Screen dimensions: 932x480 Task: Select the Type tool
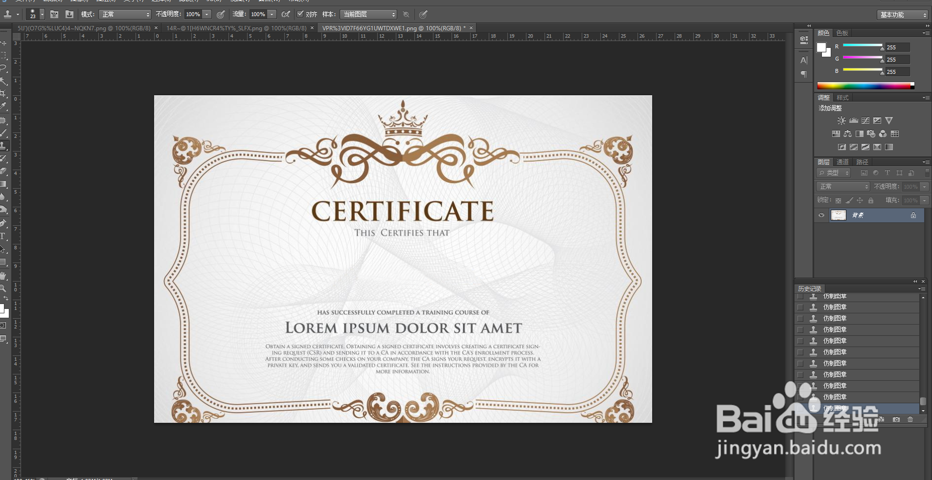(x=3, y=236)
